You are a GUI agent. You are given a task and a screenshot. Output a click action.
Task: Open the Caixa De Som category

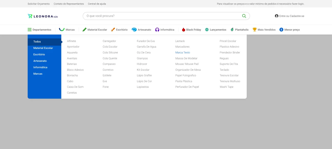75,87
